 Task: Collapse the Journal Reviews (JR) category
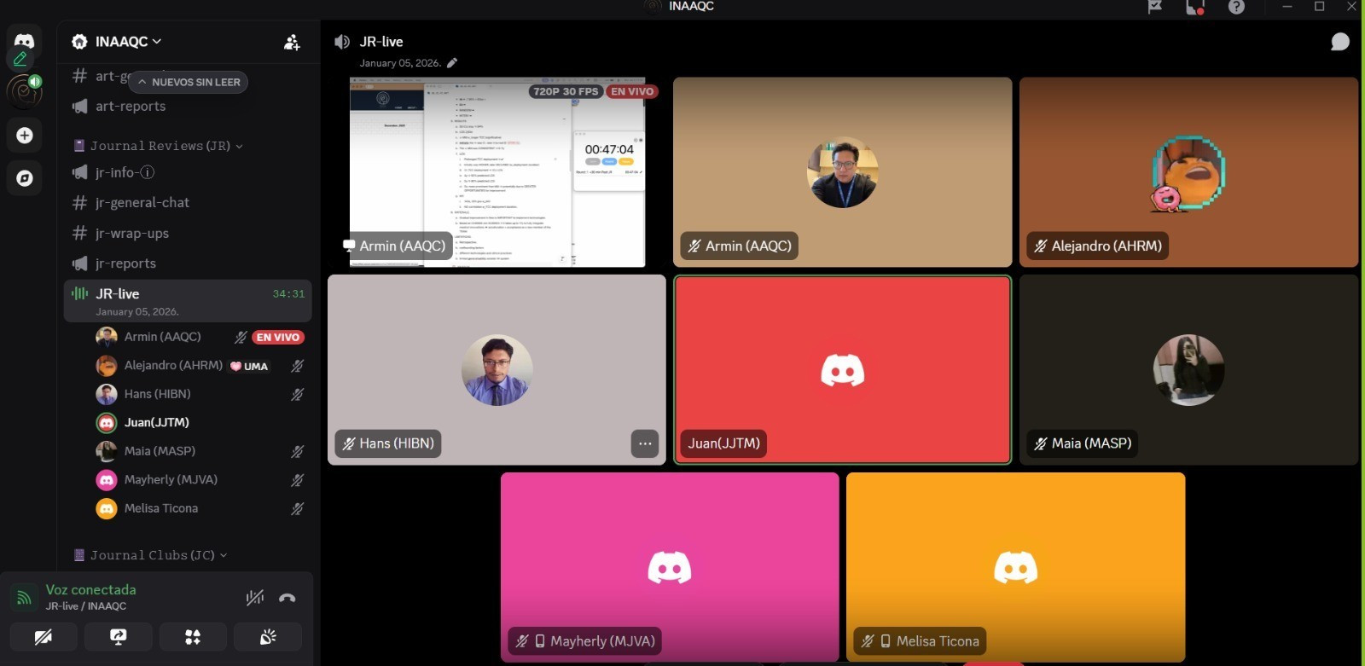pos(160,146)
